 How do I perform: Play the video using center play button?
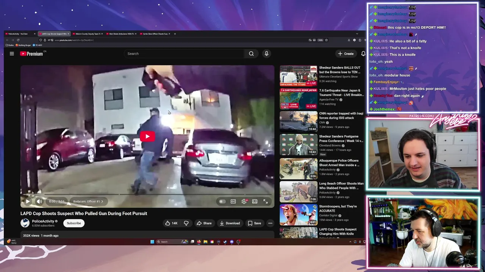coord(147,136)
